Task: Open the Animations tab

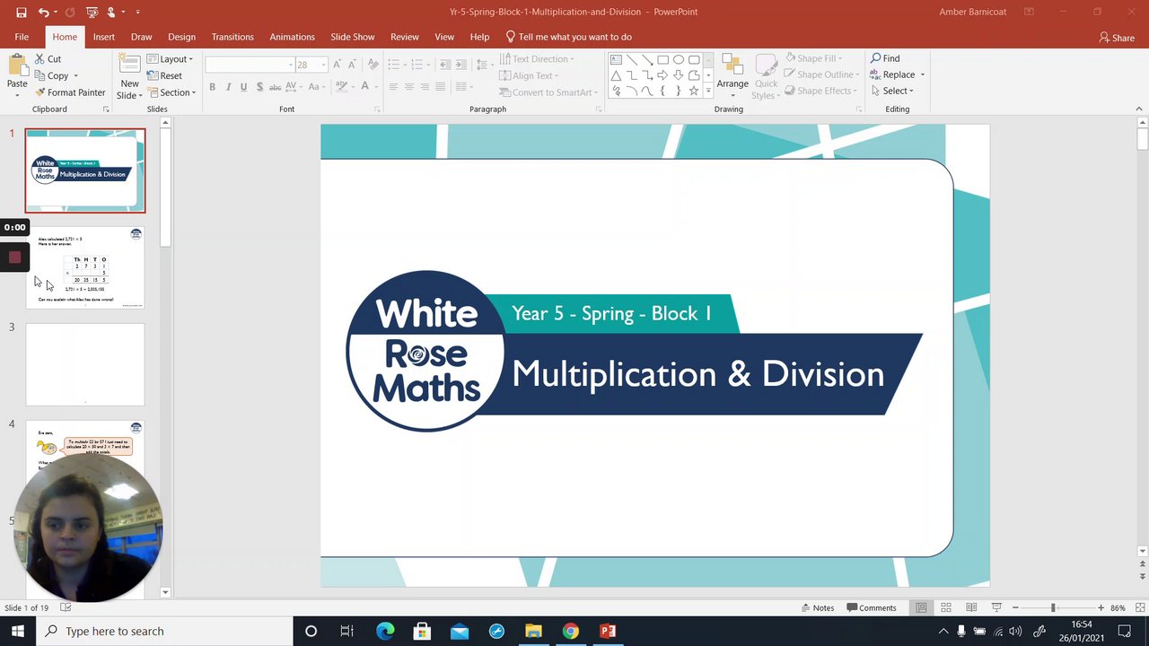Action: (x=292, y=37)
